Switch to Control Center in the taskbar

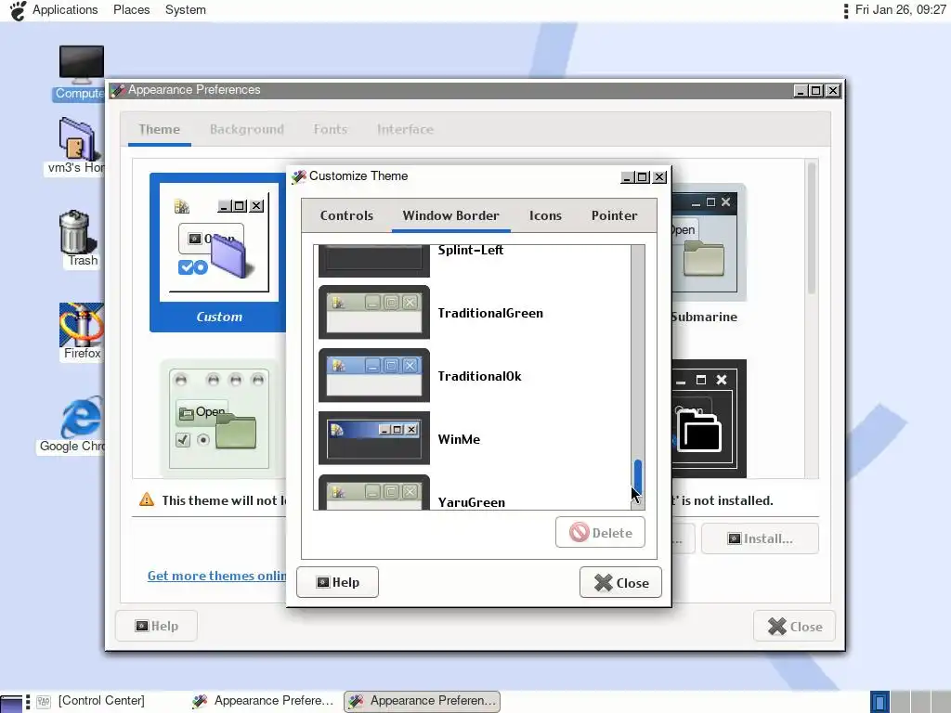91,701
